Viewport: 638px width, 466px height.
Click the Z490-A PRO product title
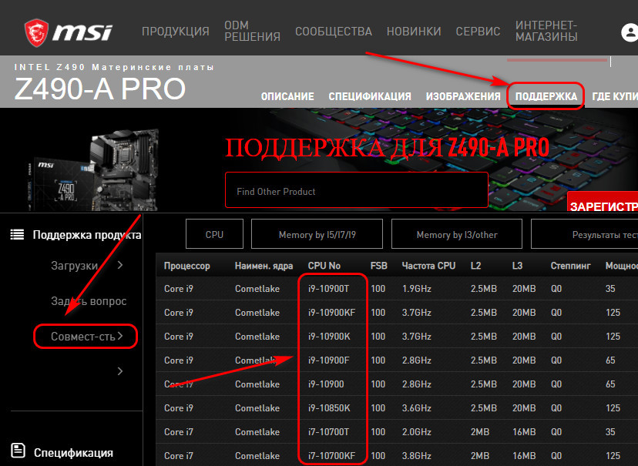point(100,89)
